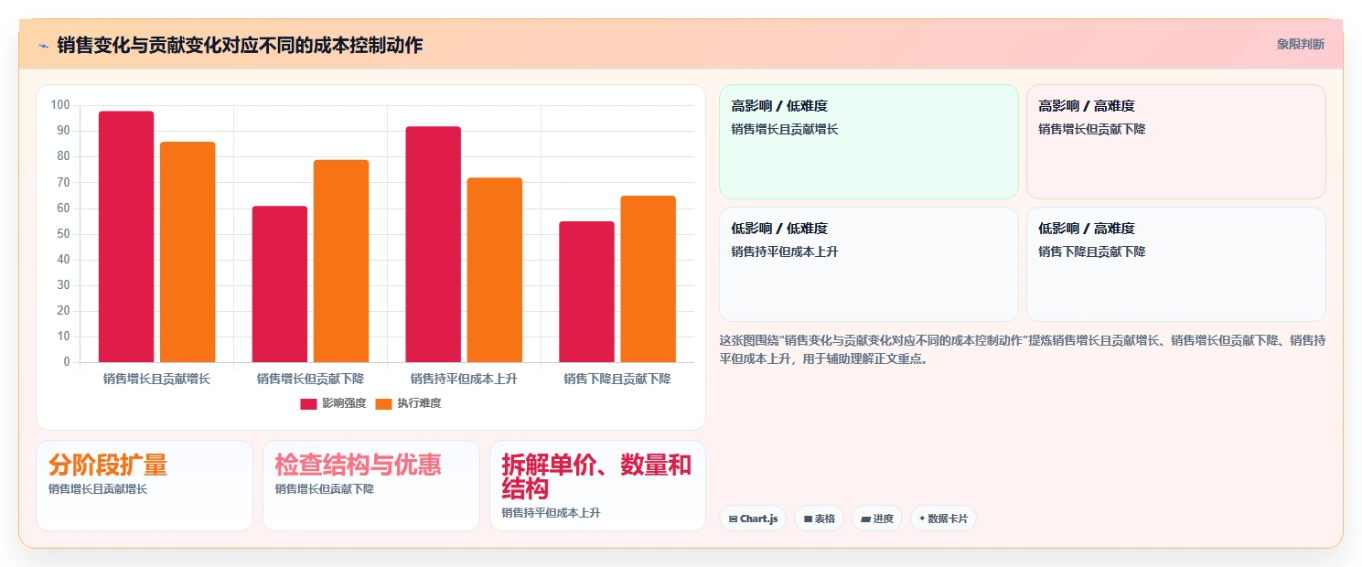Click the Chart.js tag
Screen dimensions: 1362x567
(x=753, y=519)
